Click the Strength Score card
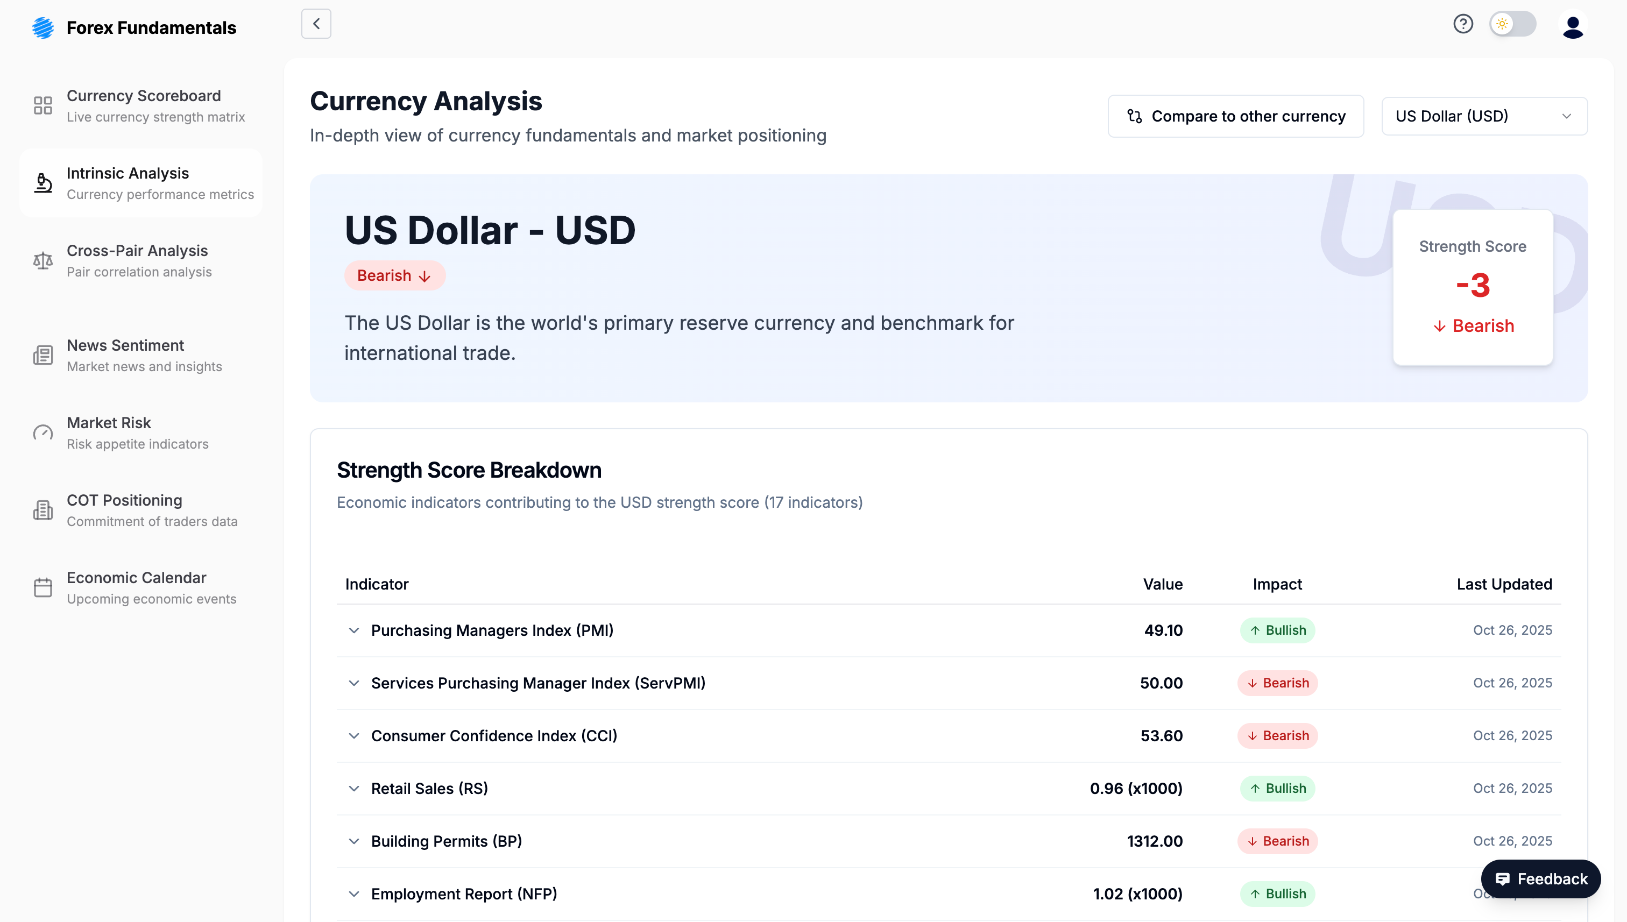This screenshot has height=922, width=1627. (1472, 287)
